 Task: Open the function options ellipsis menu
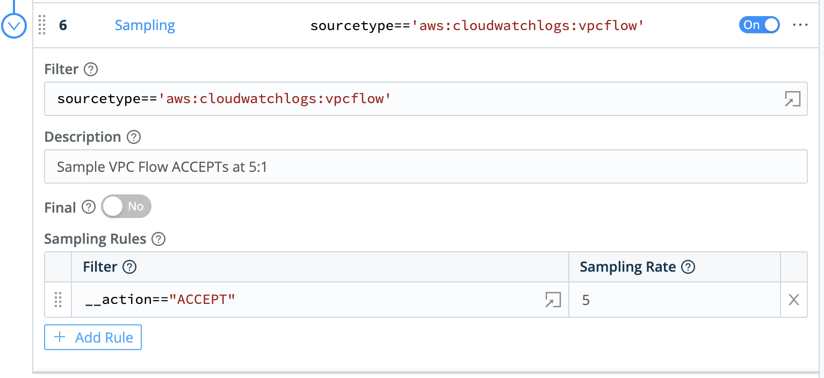pos(800,25)
